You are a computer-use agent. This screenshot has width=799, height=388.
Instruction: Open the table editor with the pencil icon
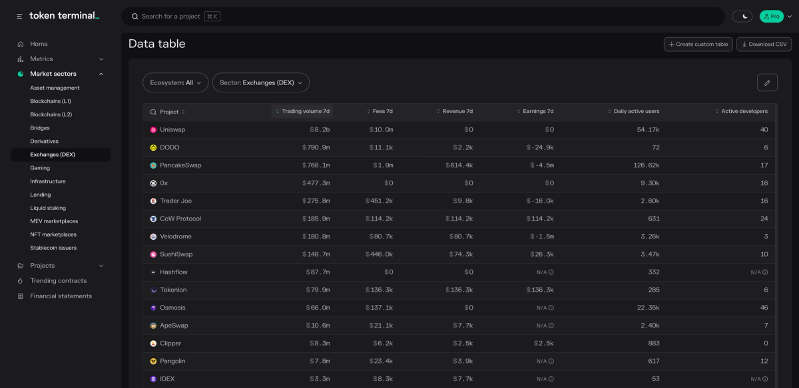tap(767, 82)
